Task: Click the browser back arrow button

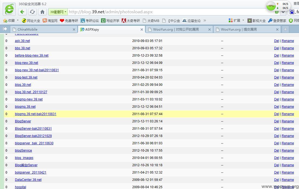Action: [22, 12]
